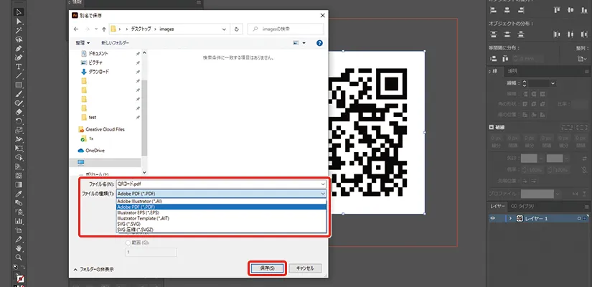The width and height of the screenshot is (592, 287).
Task: Choose Illustrator Template (*.AIT) format
Action: (221, 218)
